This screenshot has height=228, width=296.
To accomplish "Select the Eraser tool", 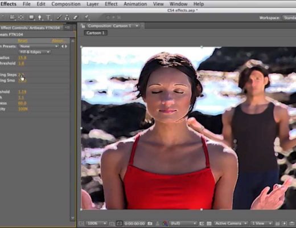I will pyautogui.click(x=76, y=18).
